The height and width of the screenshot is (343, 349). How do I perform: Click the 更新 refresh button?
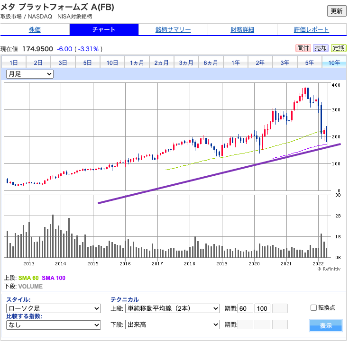(336, 11)
